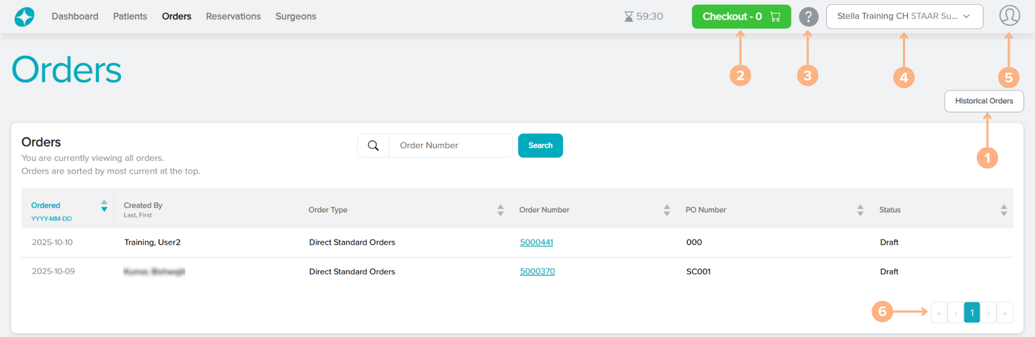Click the magnifying glass search icon
The height and width of the screenshot is (337, 1035).
[x=373, y=145]
